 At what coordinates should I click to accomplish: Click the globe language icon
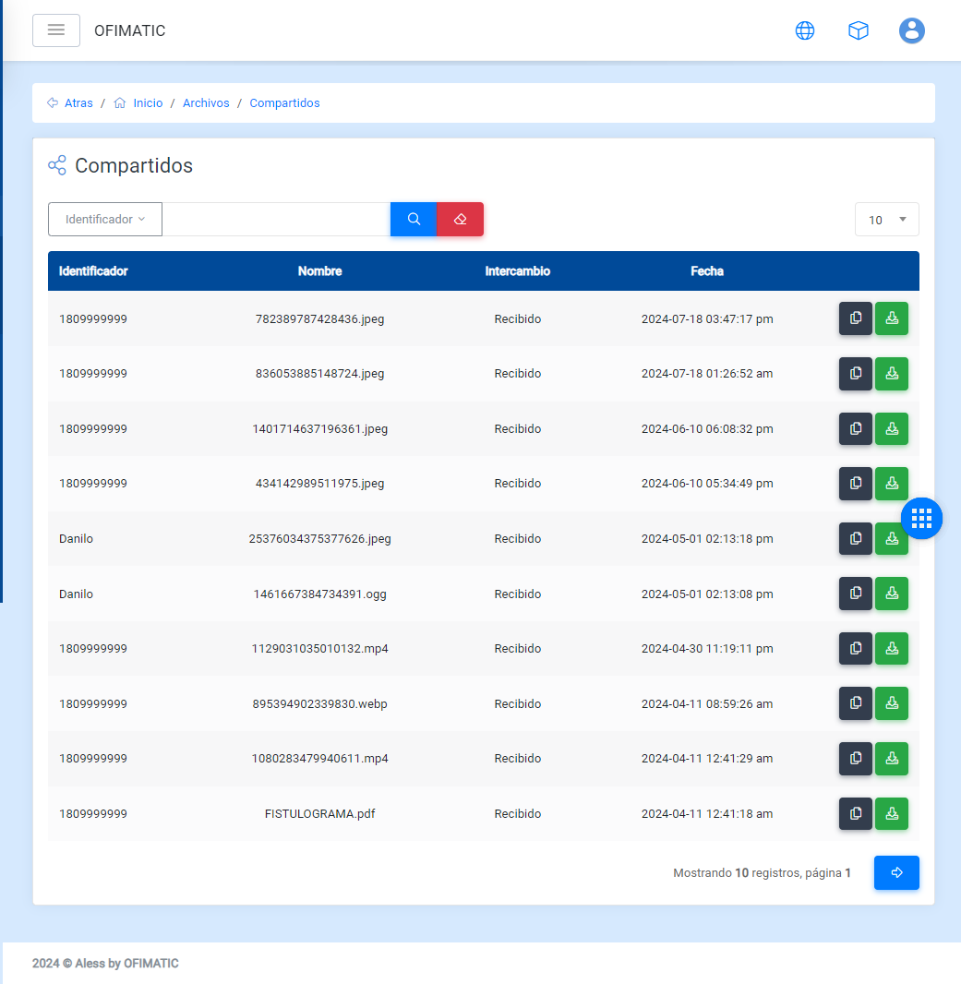coord(805,30)
